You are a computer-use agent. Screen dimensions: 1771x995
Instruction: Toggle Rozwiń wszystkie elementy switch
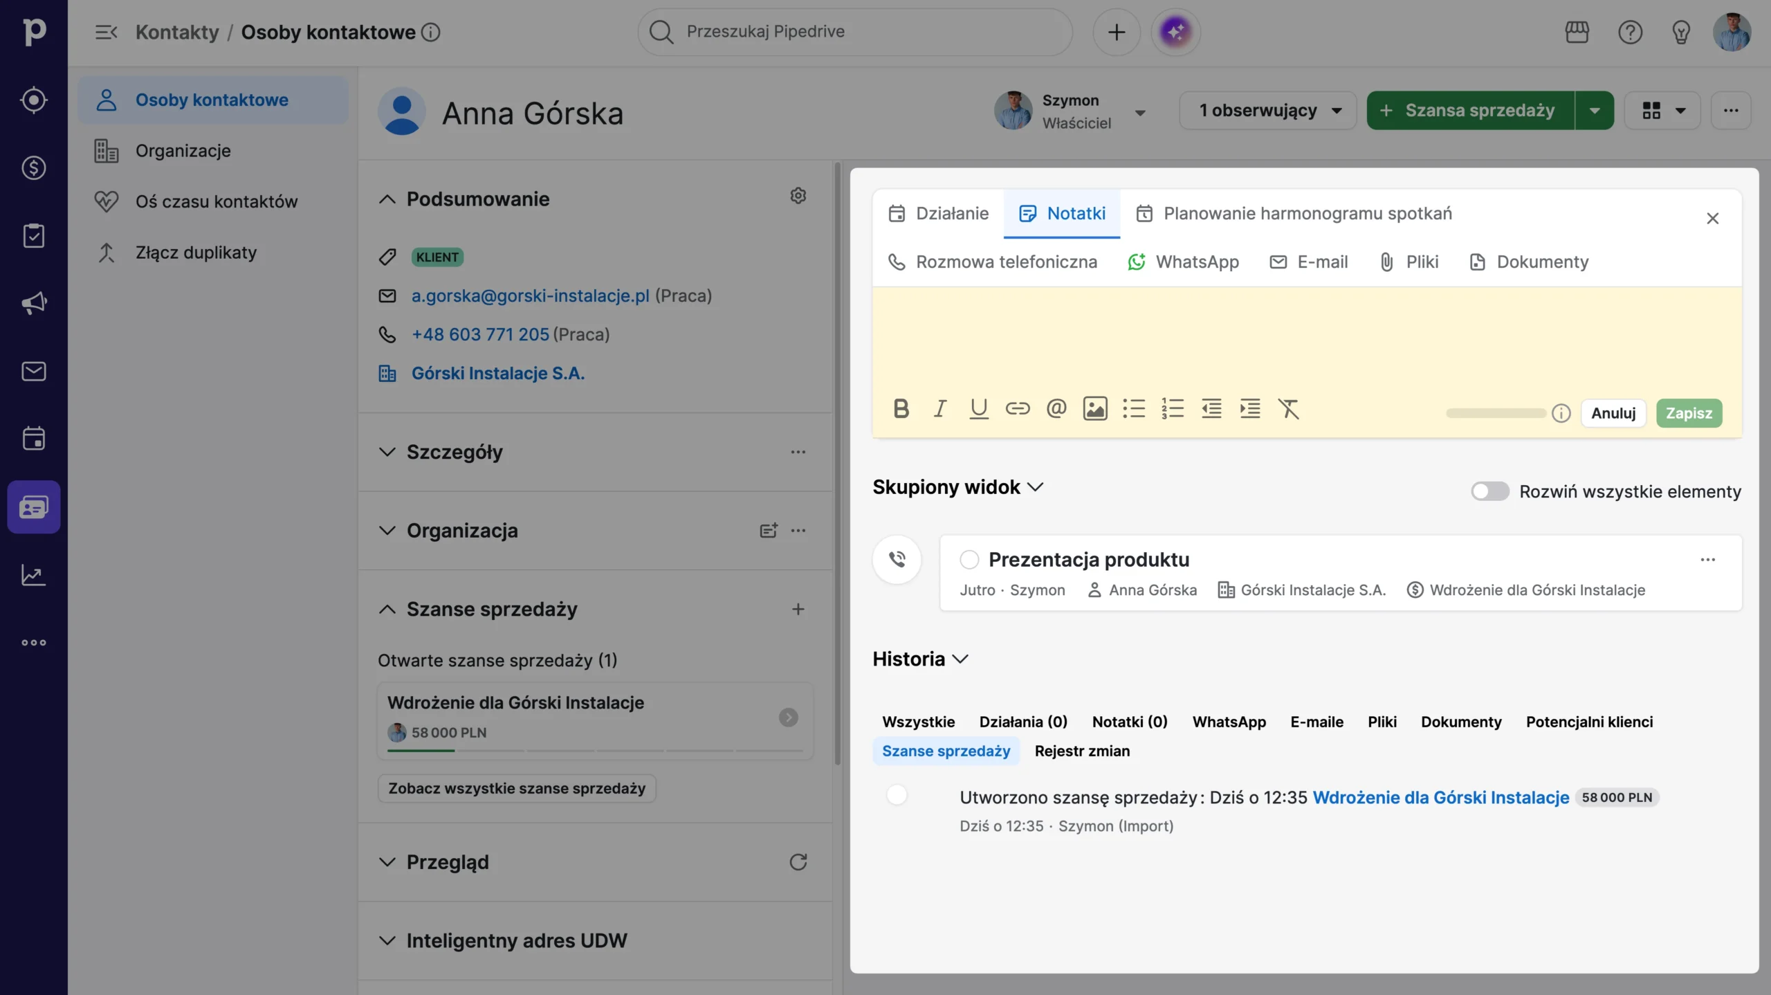(1489, 491)
